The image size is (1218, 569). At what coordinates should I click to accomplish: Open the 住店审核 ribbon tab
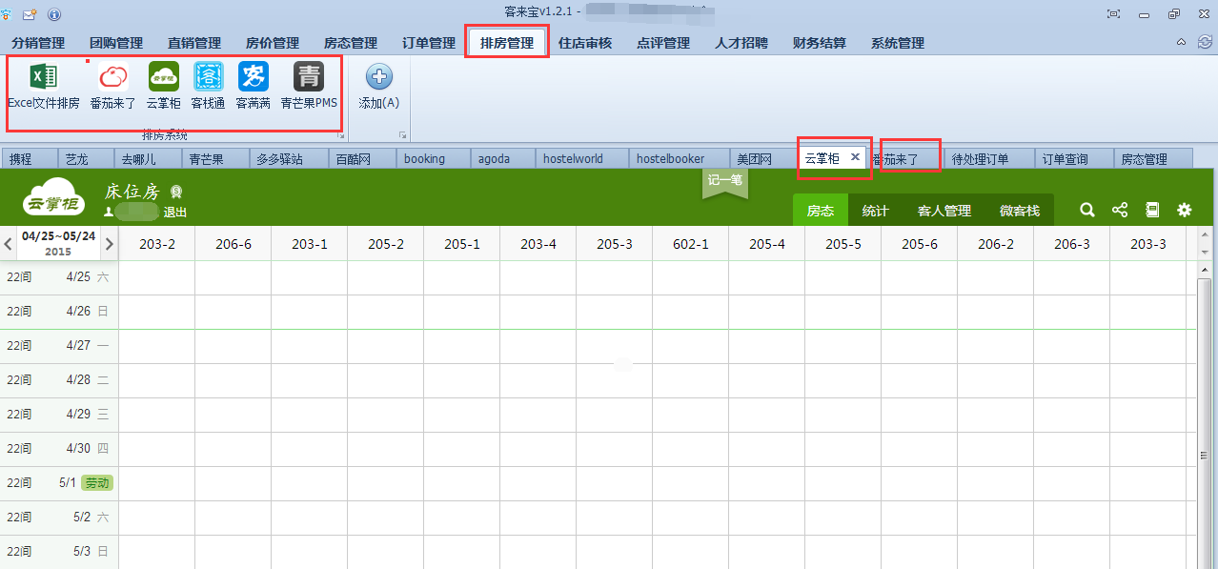point(585,43)
